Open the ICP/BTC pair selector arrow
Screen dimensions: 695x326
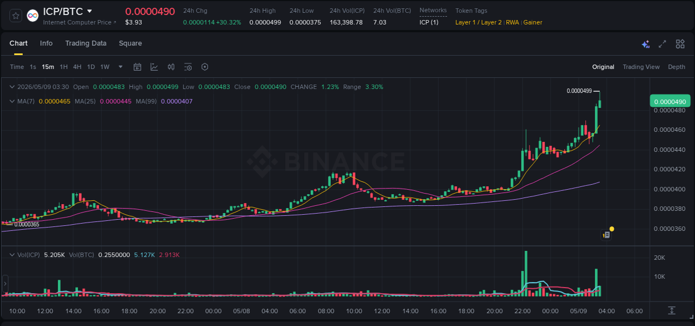coord(90,11)
